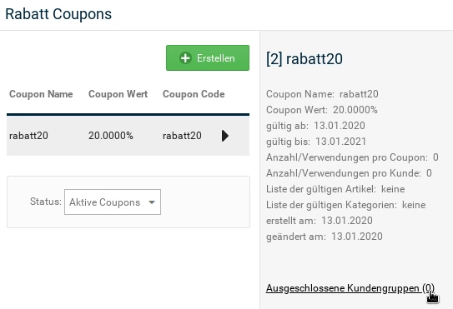Click the [2] rabatt20 detail title
The width and height of the screenshot is (453, 309).
click(x=305, y=59)
